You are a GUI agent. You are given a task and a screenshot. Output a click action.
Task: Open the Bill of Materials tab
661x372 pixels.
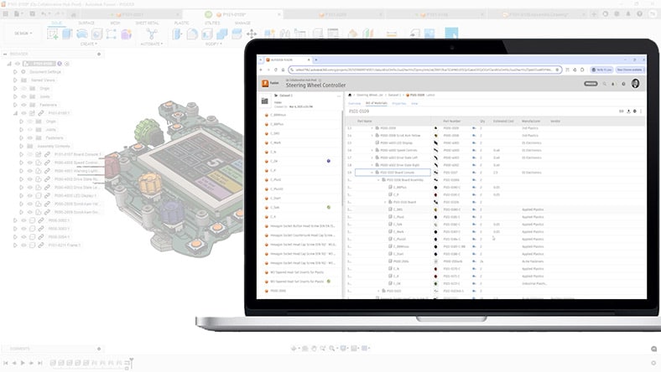[377, 104]
